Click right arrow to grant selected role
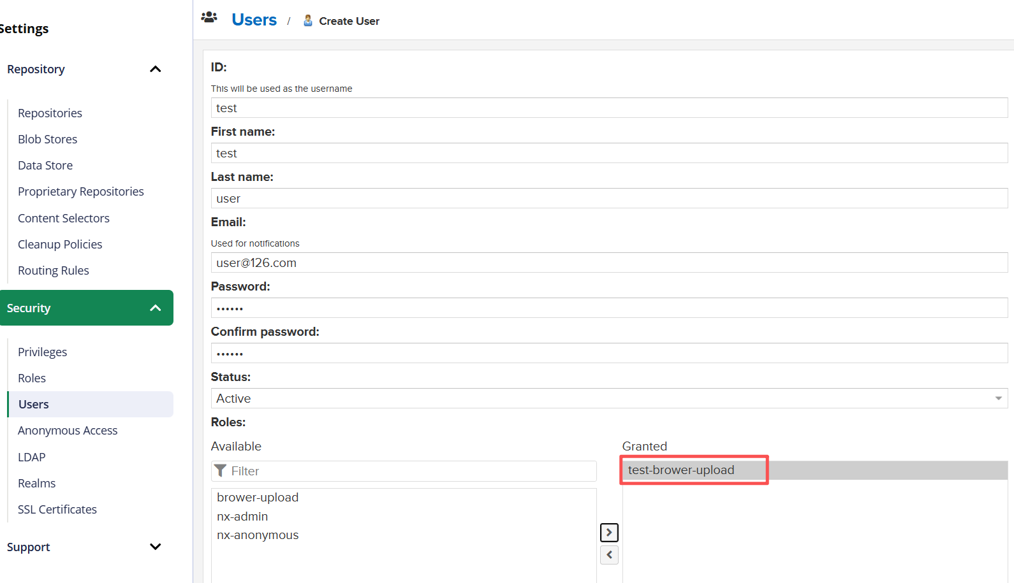Screen dimensions: 1014x583 [609, 532]
